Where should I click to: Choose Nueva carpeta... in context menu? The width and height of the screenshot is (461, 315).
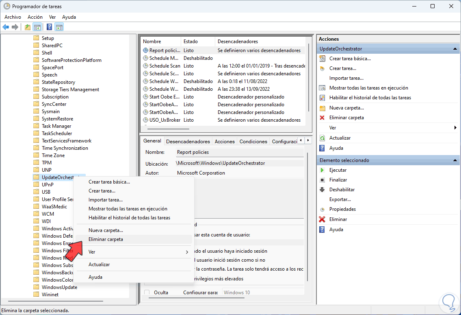pos(134,230)
